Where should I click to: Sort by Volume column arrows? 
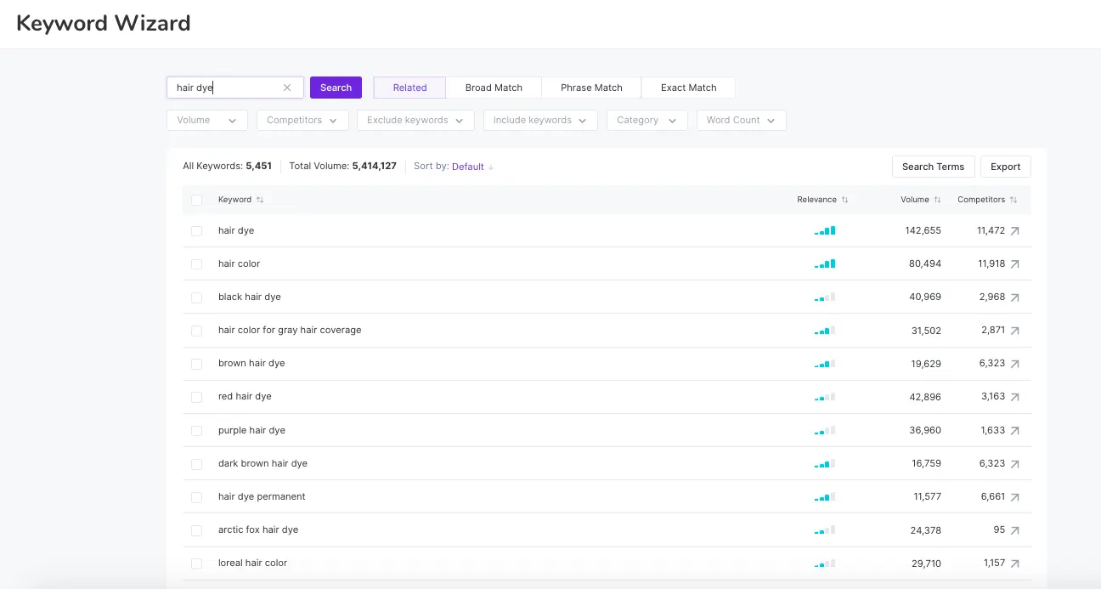click(x=937, y=200)
